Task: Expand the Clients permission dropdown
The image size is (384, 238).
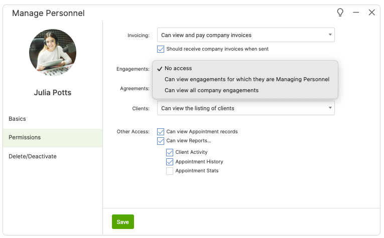Action: (245, 108)
